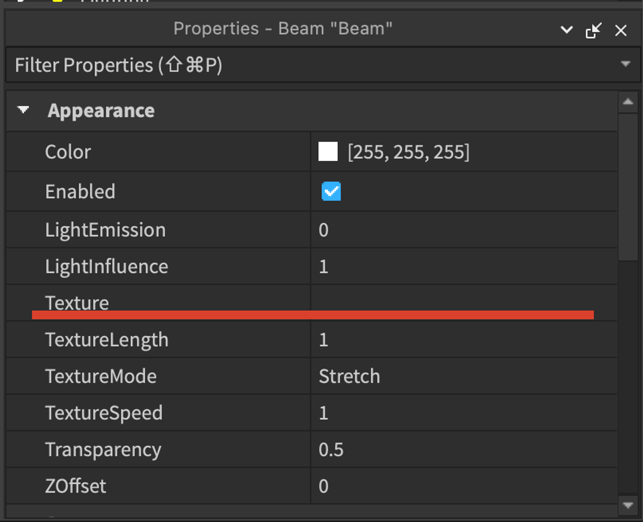Click the panel options chevron icon
The image size is (643, 522).
(566, 30)
